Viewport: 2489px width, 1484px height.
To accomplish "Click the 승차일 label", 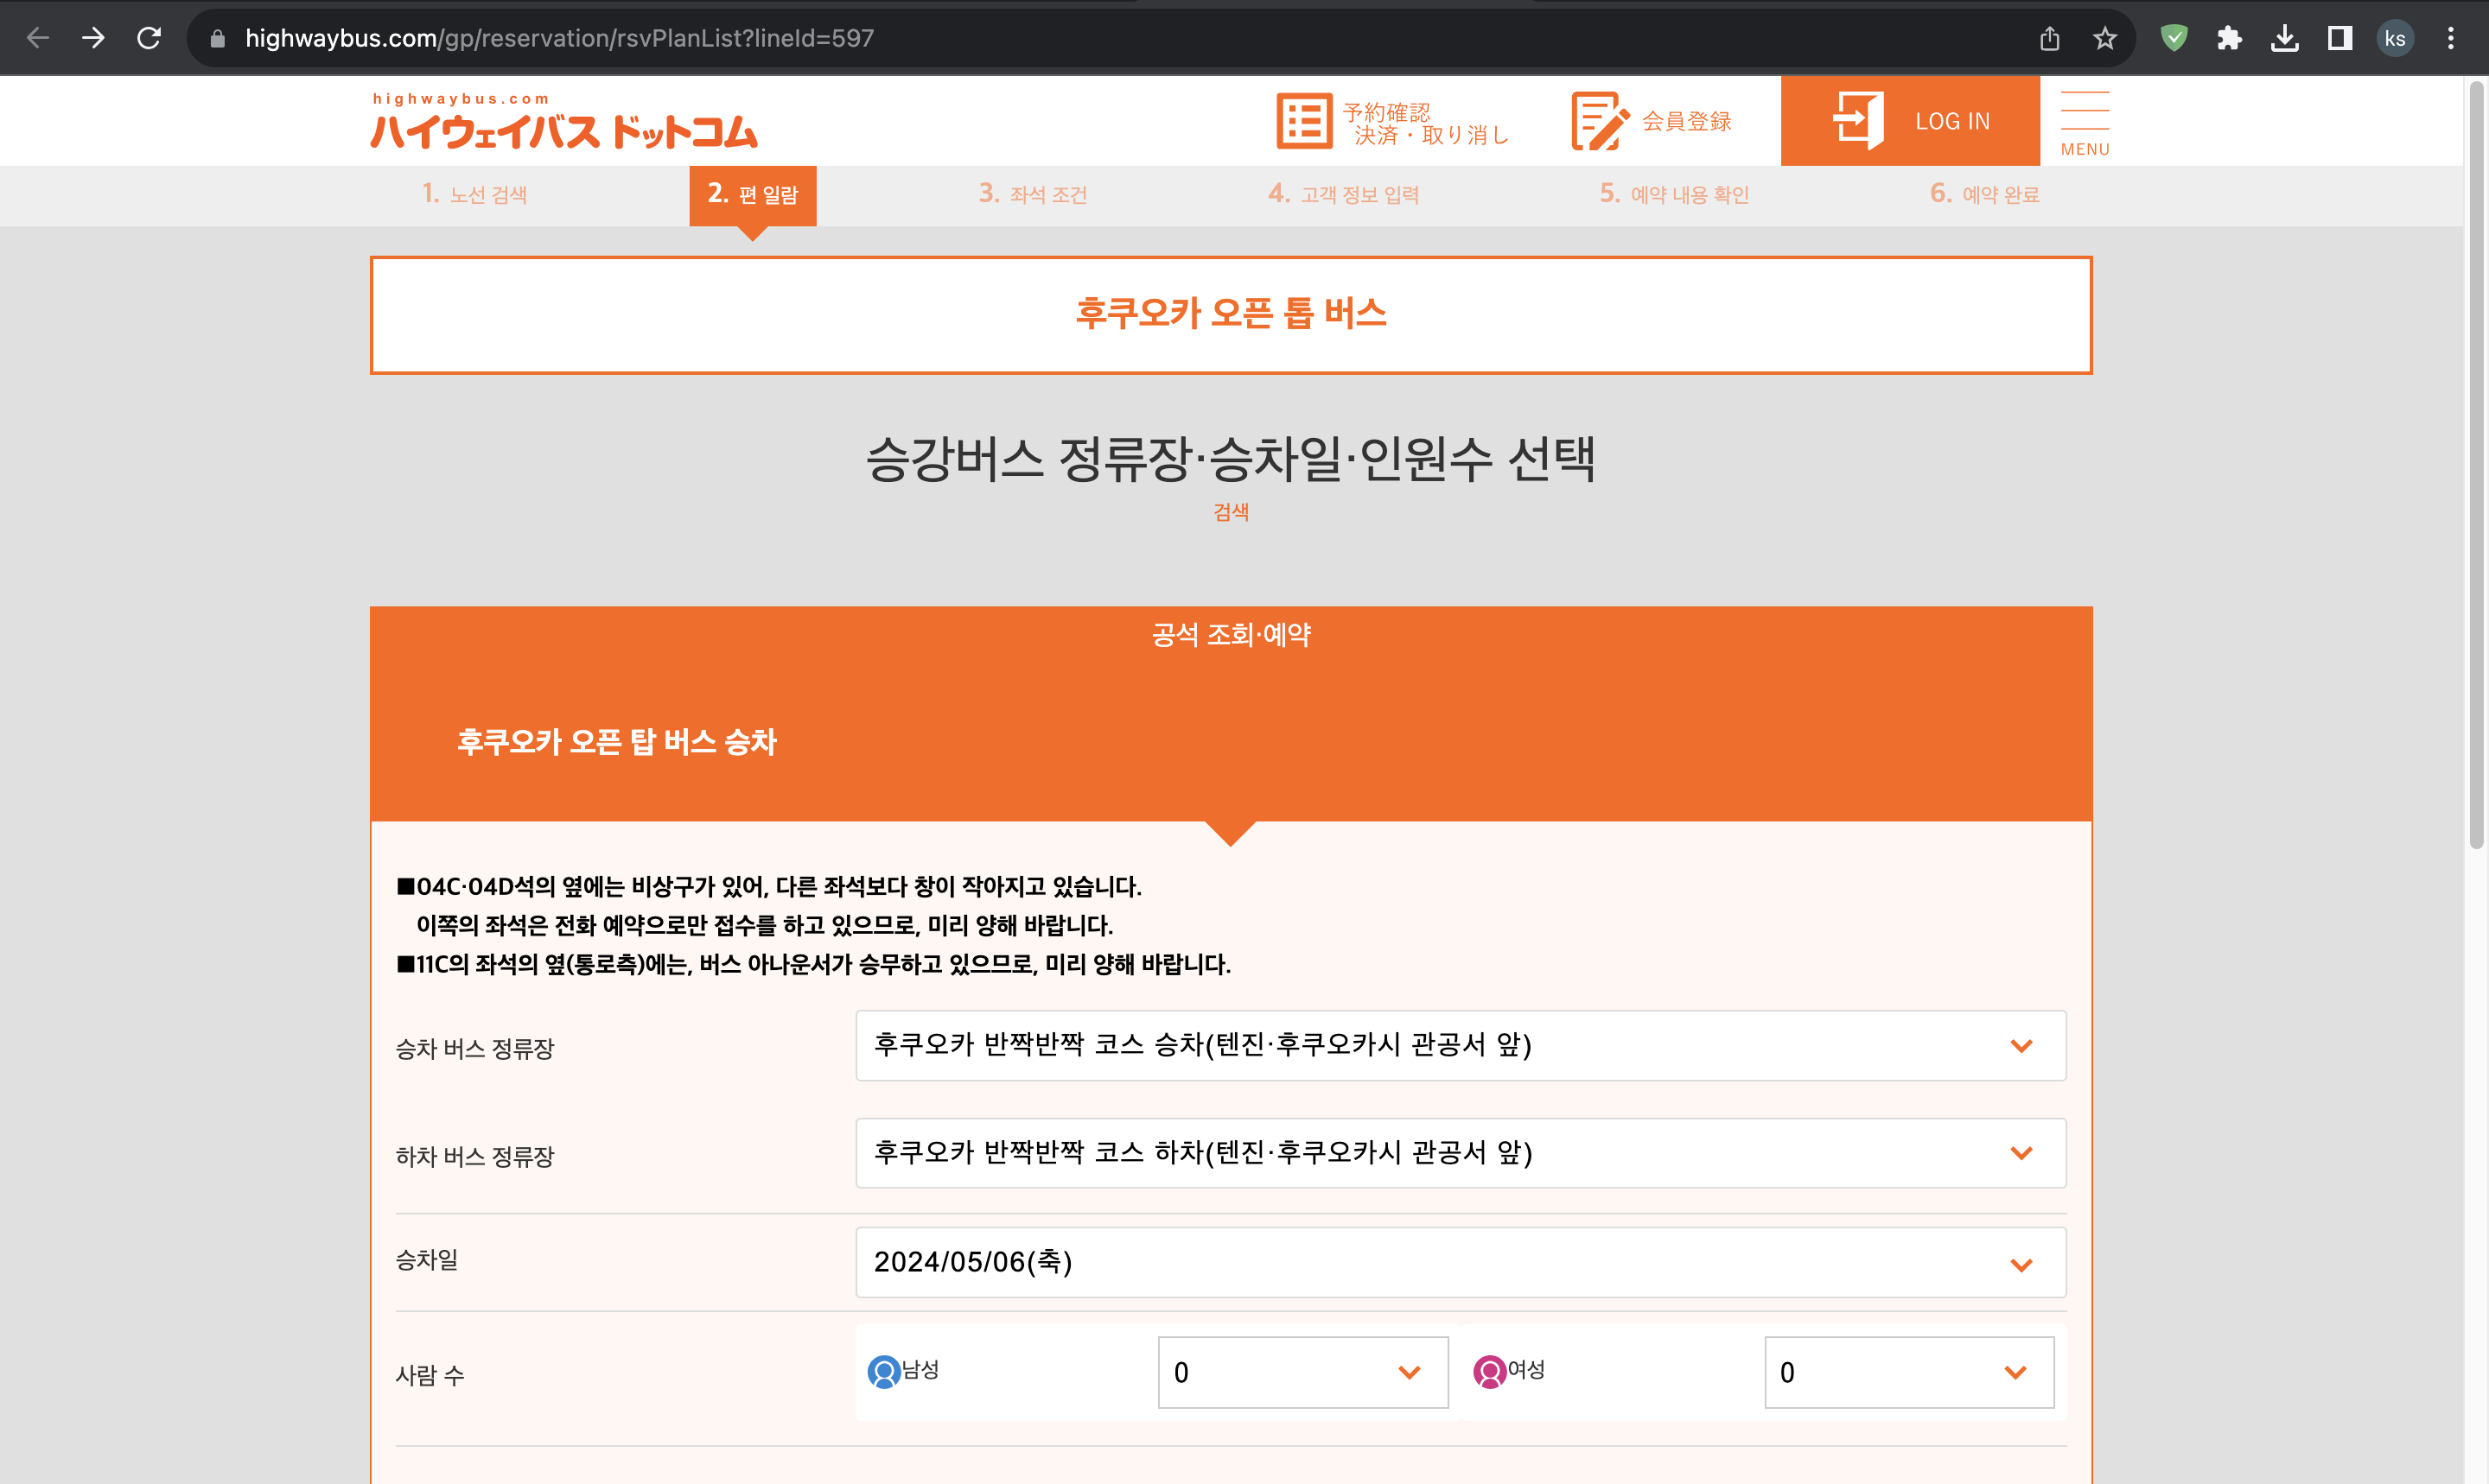I will 427,1260.
